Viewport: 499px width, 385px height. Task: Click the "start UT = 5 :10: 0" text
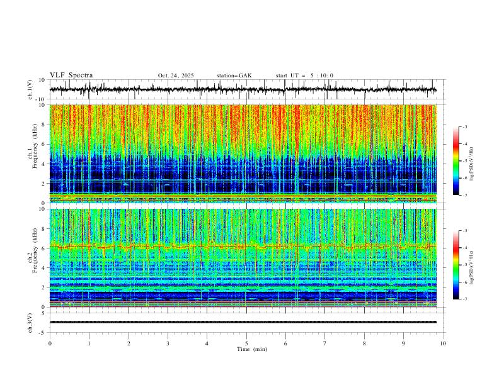[304, 75]
